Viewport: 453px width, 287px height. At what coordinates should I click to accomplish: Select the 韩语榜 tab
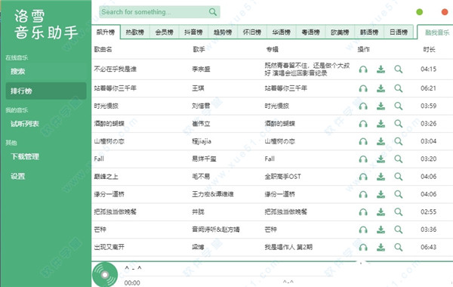click(x=369, y=32)
